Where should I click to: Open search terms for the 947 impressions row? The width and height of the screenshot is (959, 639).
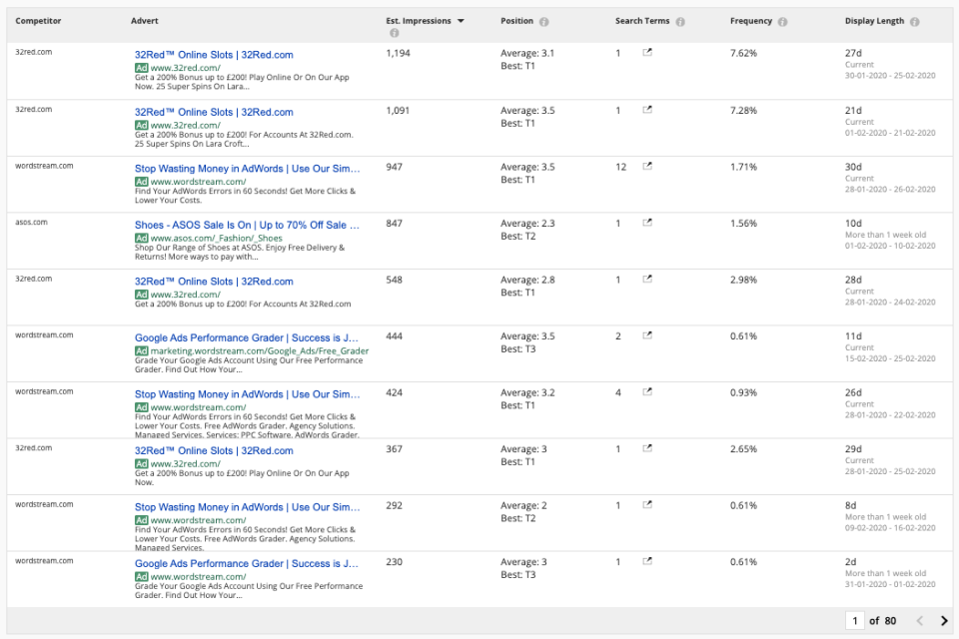click(x=647, y=167)
